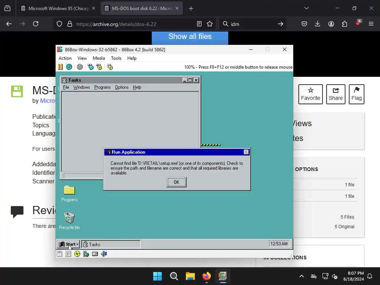Open Options menu in Tasks window
This screenshot has height=285, width=380.
[x=122, y=87]
